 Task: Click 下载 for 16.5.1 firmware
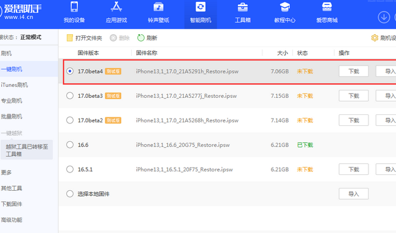[x=354, y=169]
